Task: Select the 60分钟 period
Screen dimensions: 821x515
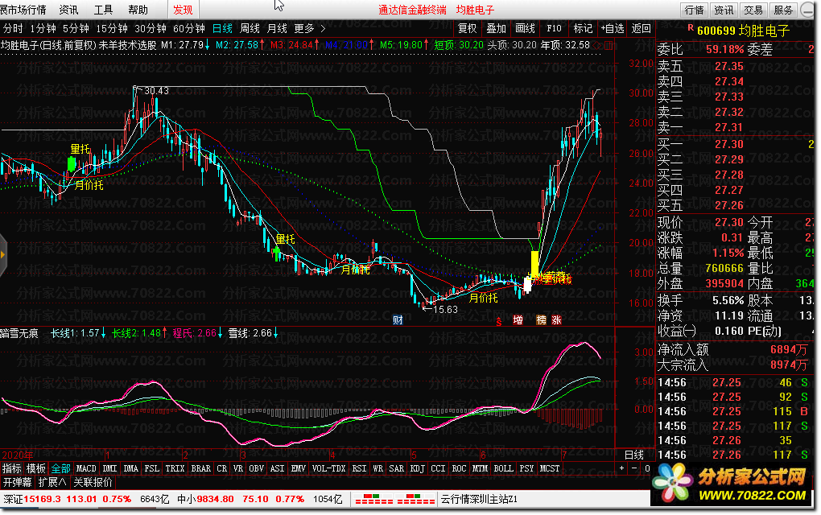Action: (189, 28)
